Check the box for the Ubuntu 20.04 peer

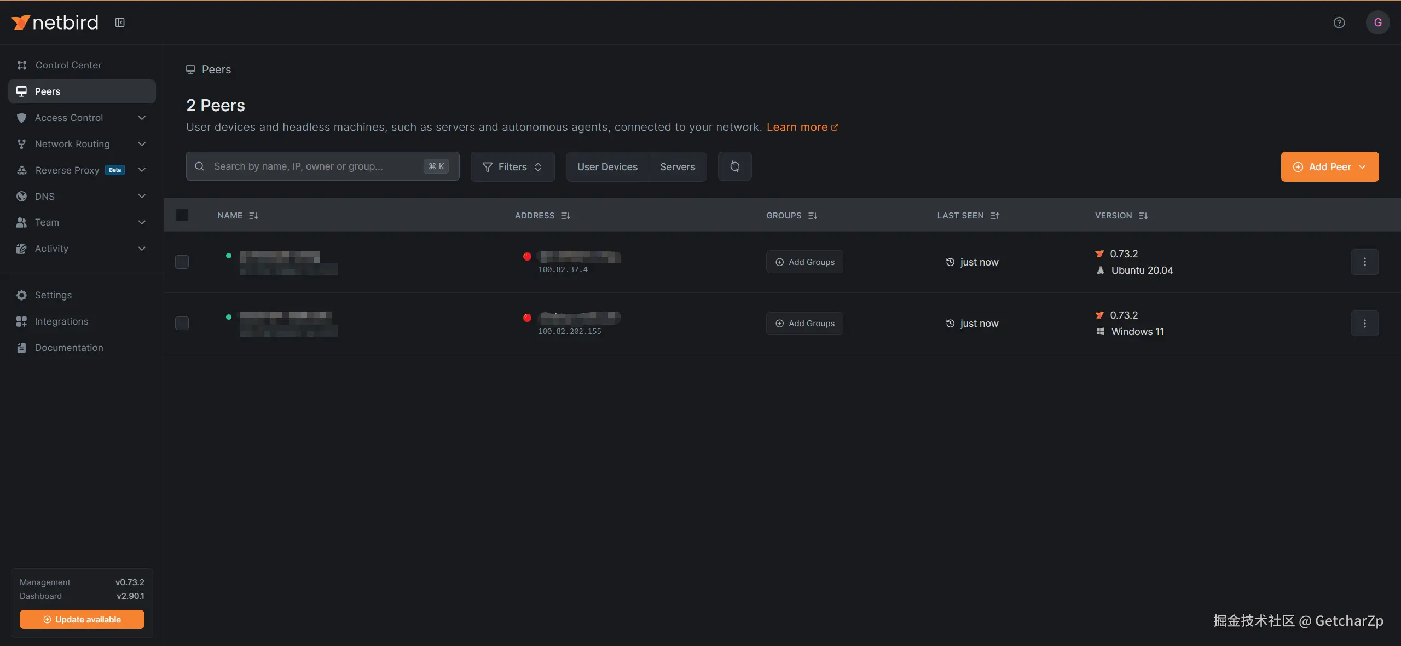182,262
